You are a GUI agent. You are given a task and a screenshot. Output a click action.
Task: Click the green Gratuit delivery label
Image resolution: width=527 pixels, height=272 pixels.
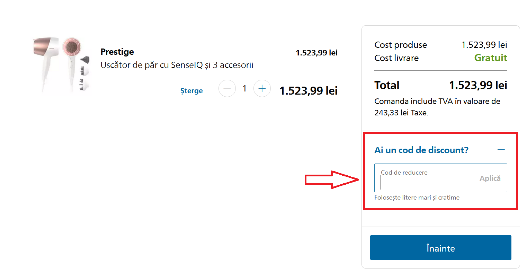pos(491,58)
